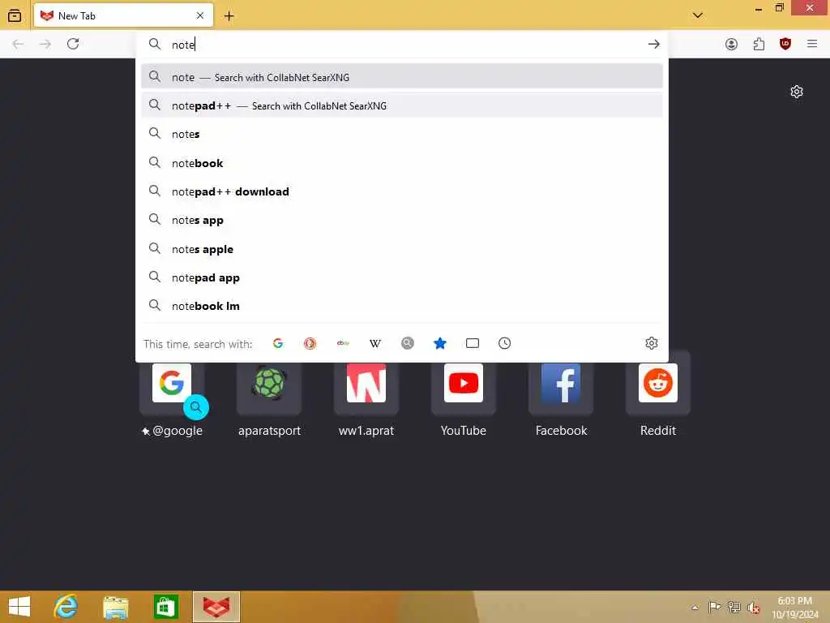
Task: Reload the current page
Action: point(73,44)
